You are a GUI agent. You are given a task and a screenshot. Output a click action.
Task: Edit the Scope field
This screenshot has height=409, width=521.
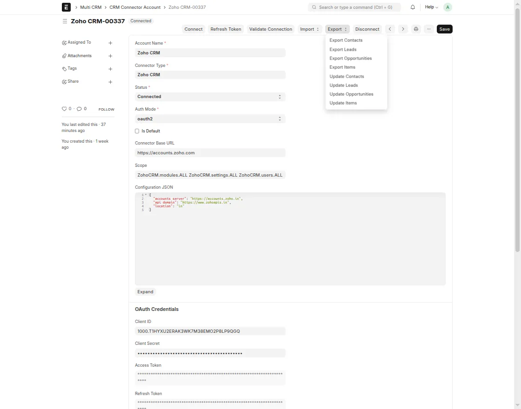pos(210,175)
